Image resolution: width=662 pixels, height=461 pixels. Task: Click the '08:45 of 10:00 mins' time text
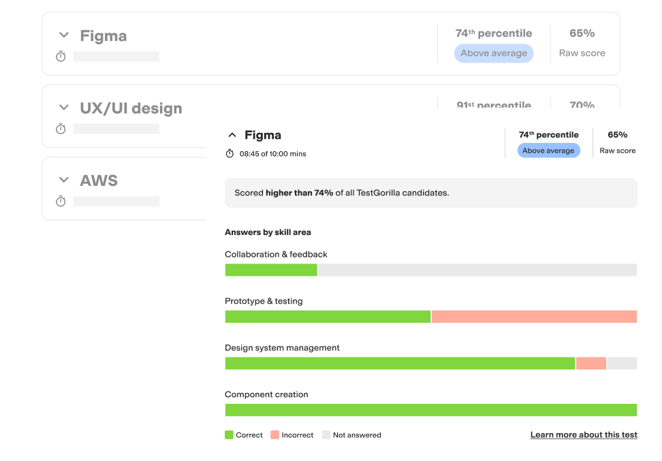tap(272, 154)
